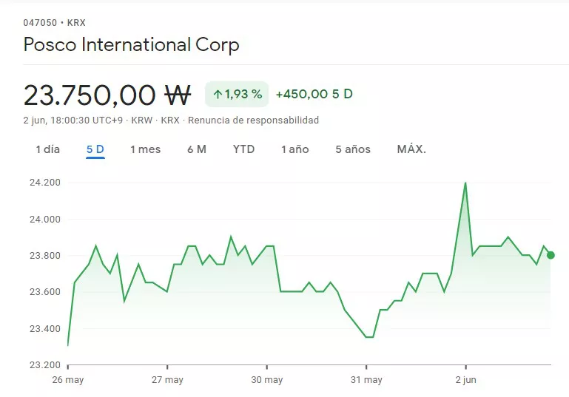Screen dimensions: 569x397
Task: Select the MÁX. range tab
Action: click(x=411, y=149)
